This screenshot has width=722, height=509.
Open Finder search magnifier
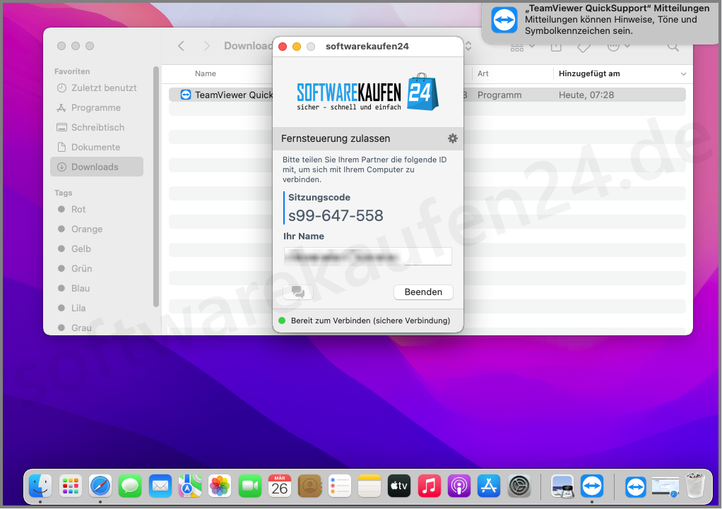click(x=673, y=46)
